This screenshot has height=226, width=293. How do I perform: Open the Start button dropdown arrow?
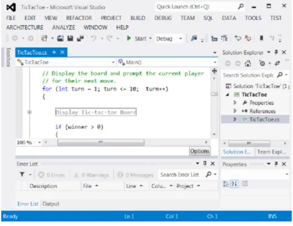[x=150, y=39]
